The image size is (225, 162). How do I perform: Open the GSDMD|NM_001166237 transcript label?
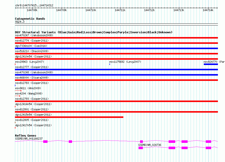point(29,139)
